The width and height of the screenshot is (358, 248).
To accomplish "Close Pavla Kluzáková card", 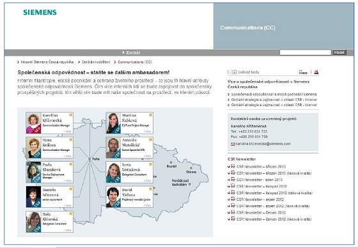I will pos(71,164).
